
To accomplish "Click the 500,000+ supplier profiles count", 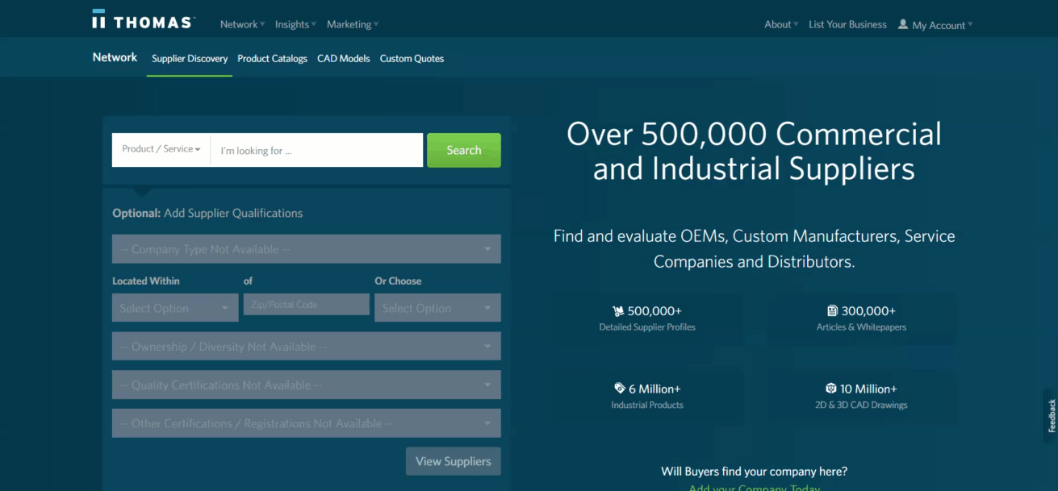I will click(654, 311).
